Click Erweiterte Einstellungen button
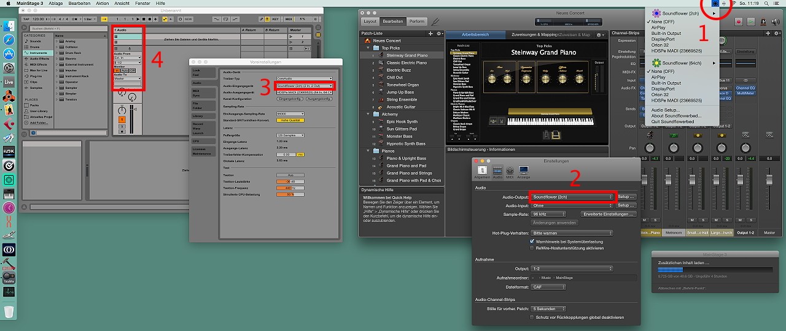786x331 pixels. pos(608,214)
